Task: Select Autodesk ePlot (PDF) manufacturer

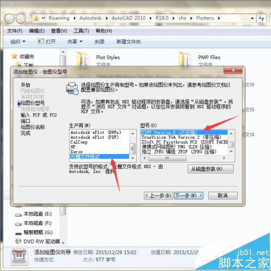Action: [100, 137]
